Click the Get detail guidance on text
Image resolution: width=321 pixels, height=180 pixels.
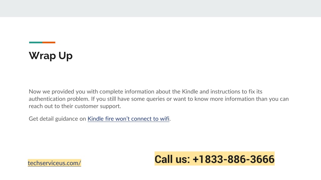tap(57, 119)
